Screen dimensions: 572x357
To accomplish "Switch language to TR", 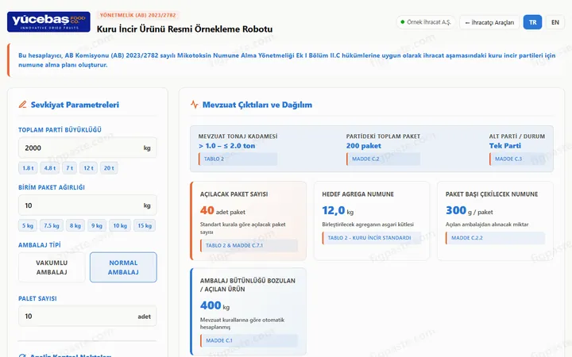I will point(532,22).
